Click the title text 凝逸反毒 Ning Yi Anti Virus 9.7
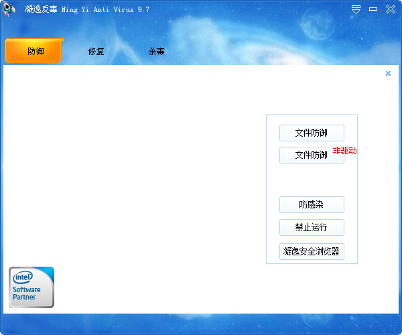 [87, 9]
